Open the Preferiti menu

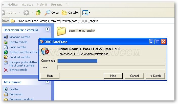(42, 5)
